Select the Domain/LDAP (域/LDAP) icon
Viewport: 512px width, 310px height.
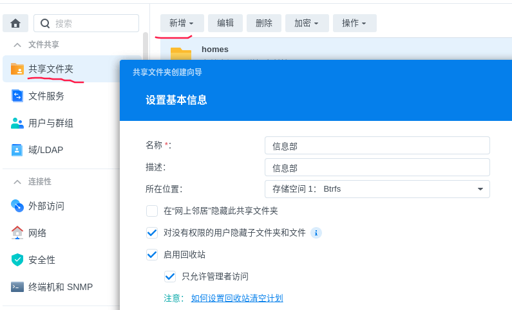(x=17, y=150)
